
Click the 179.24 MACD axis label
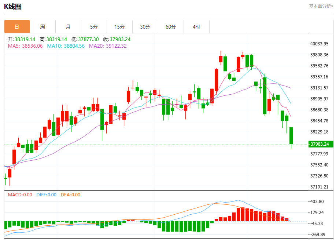pyautogui.click(x=317, y=212)
